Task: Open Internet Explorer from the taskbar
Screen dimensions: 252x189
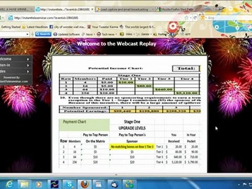Action: (9, 184)
